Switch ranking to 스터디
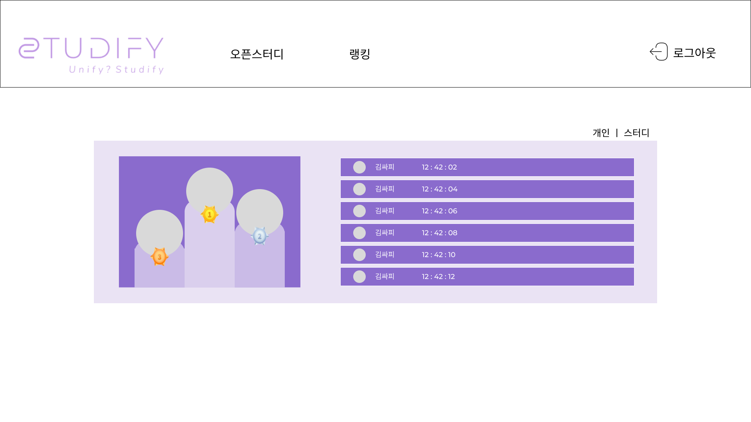This screenshot has height=422, width=751. point(636,133)
